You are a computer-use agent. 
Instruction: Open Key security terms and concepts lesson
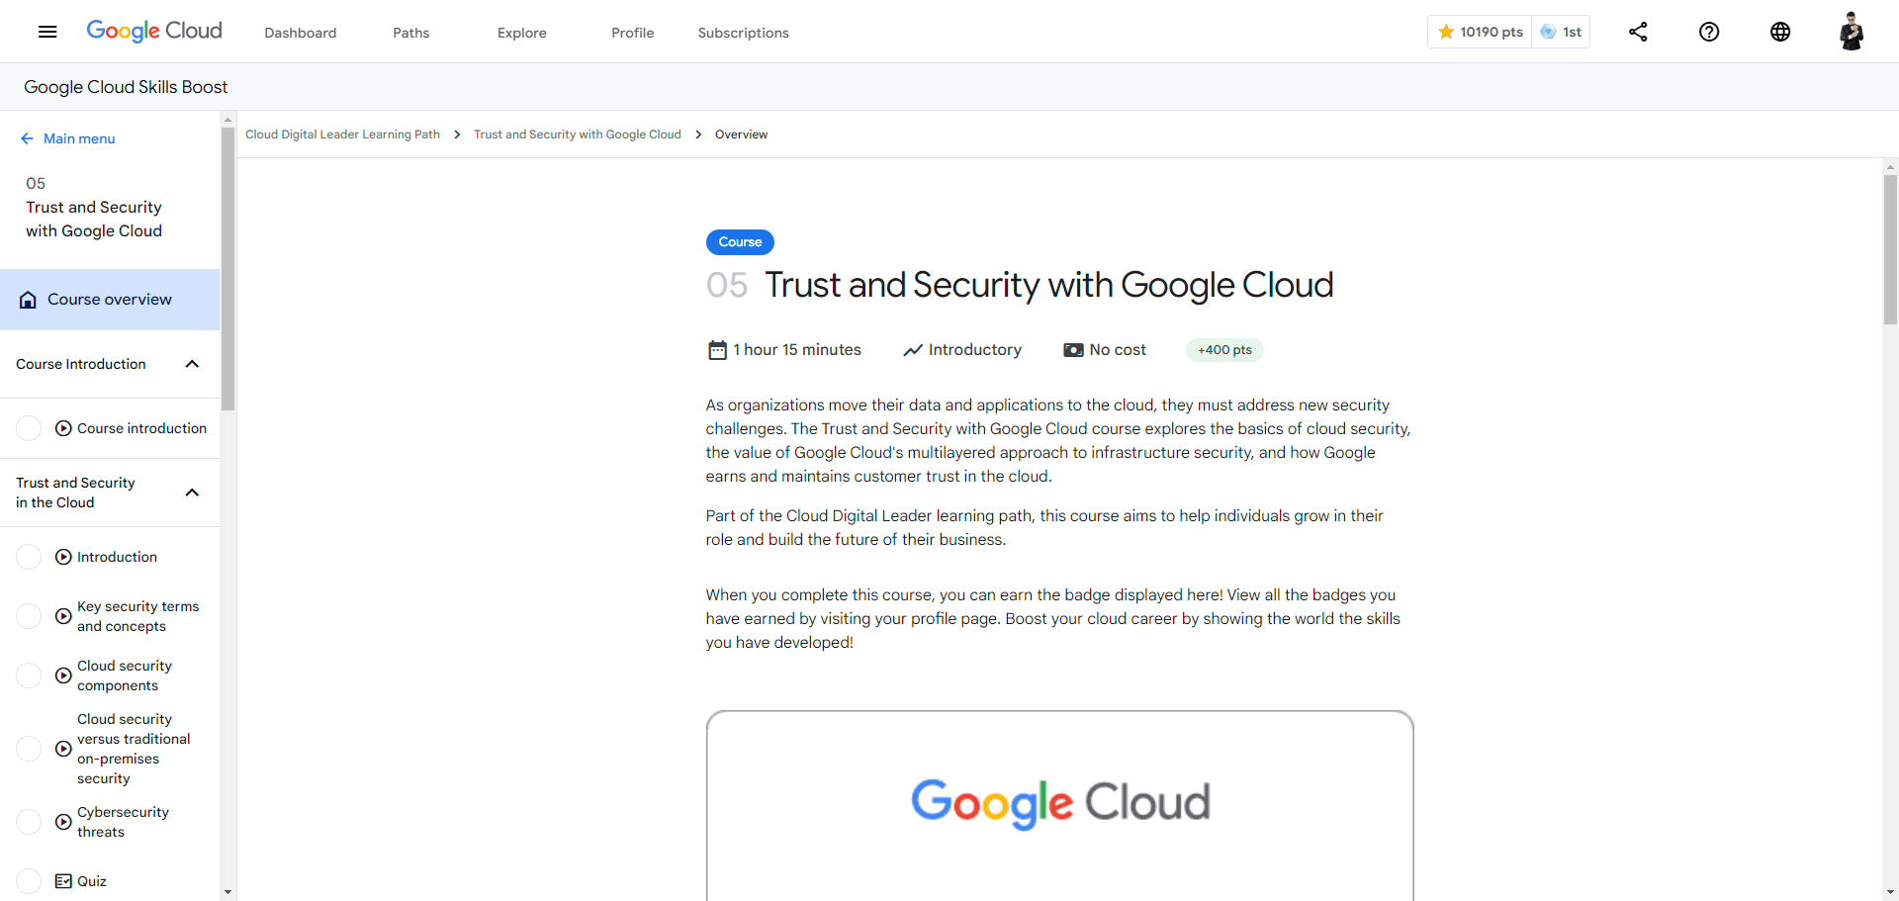[x=137, y=616]
